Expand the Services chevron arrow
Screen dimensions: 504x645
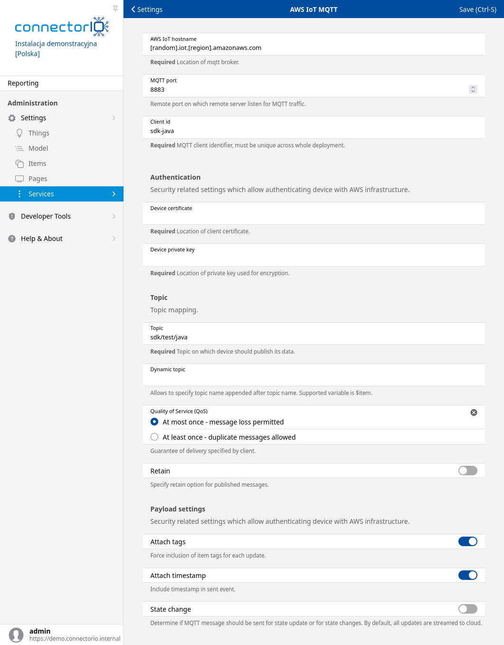[x=114, y=194]
